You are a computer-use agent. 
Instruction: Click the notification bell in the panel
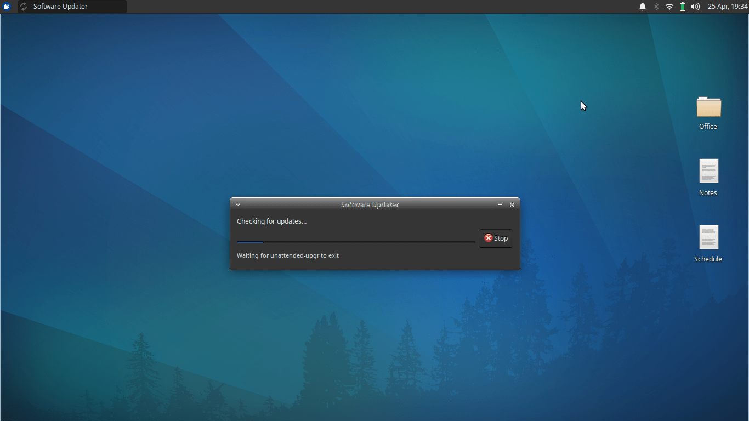[x=643, y=7]
